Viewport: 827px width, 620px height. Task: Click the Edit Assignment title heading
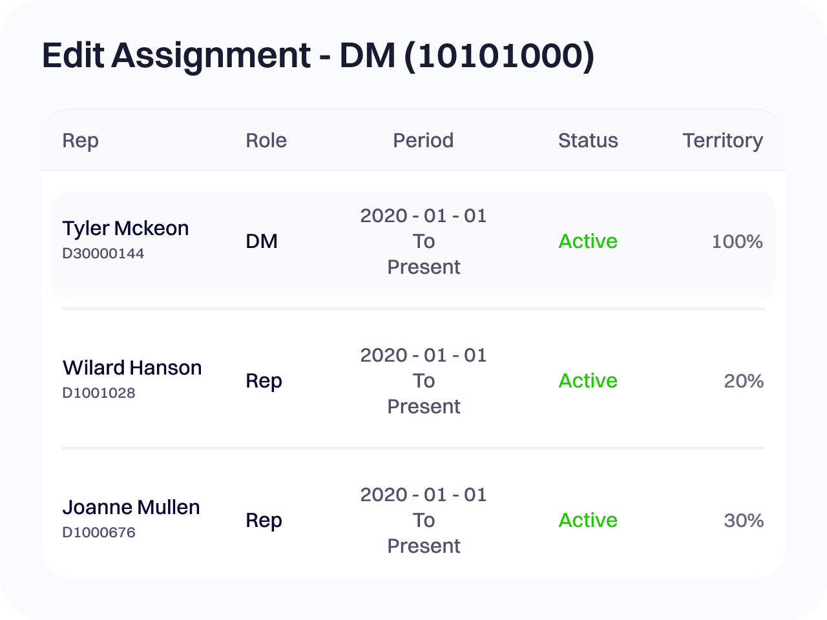point(318,56)
